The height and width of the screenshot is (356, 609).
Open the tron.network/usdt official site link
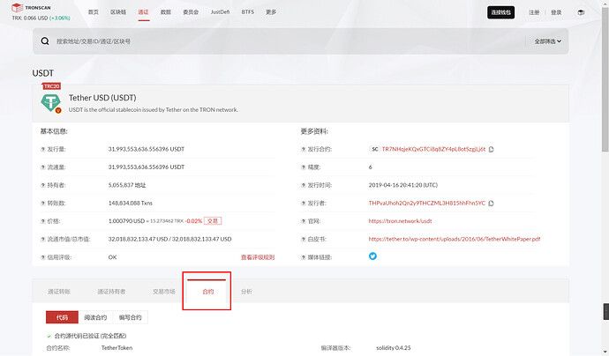pyautogui.click(x=400, y=221)
